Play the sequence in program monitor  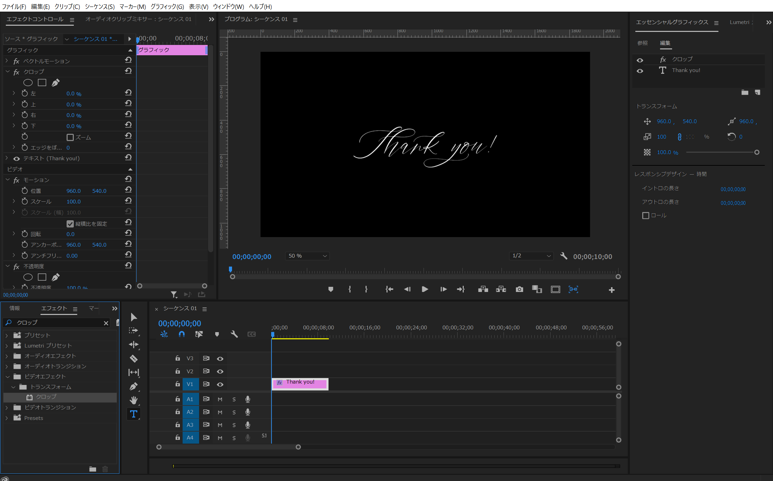(x=425, y=290)
